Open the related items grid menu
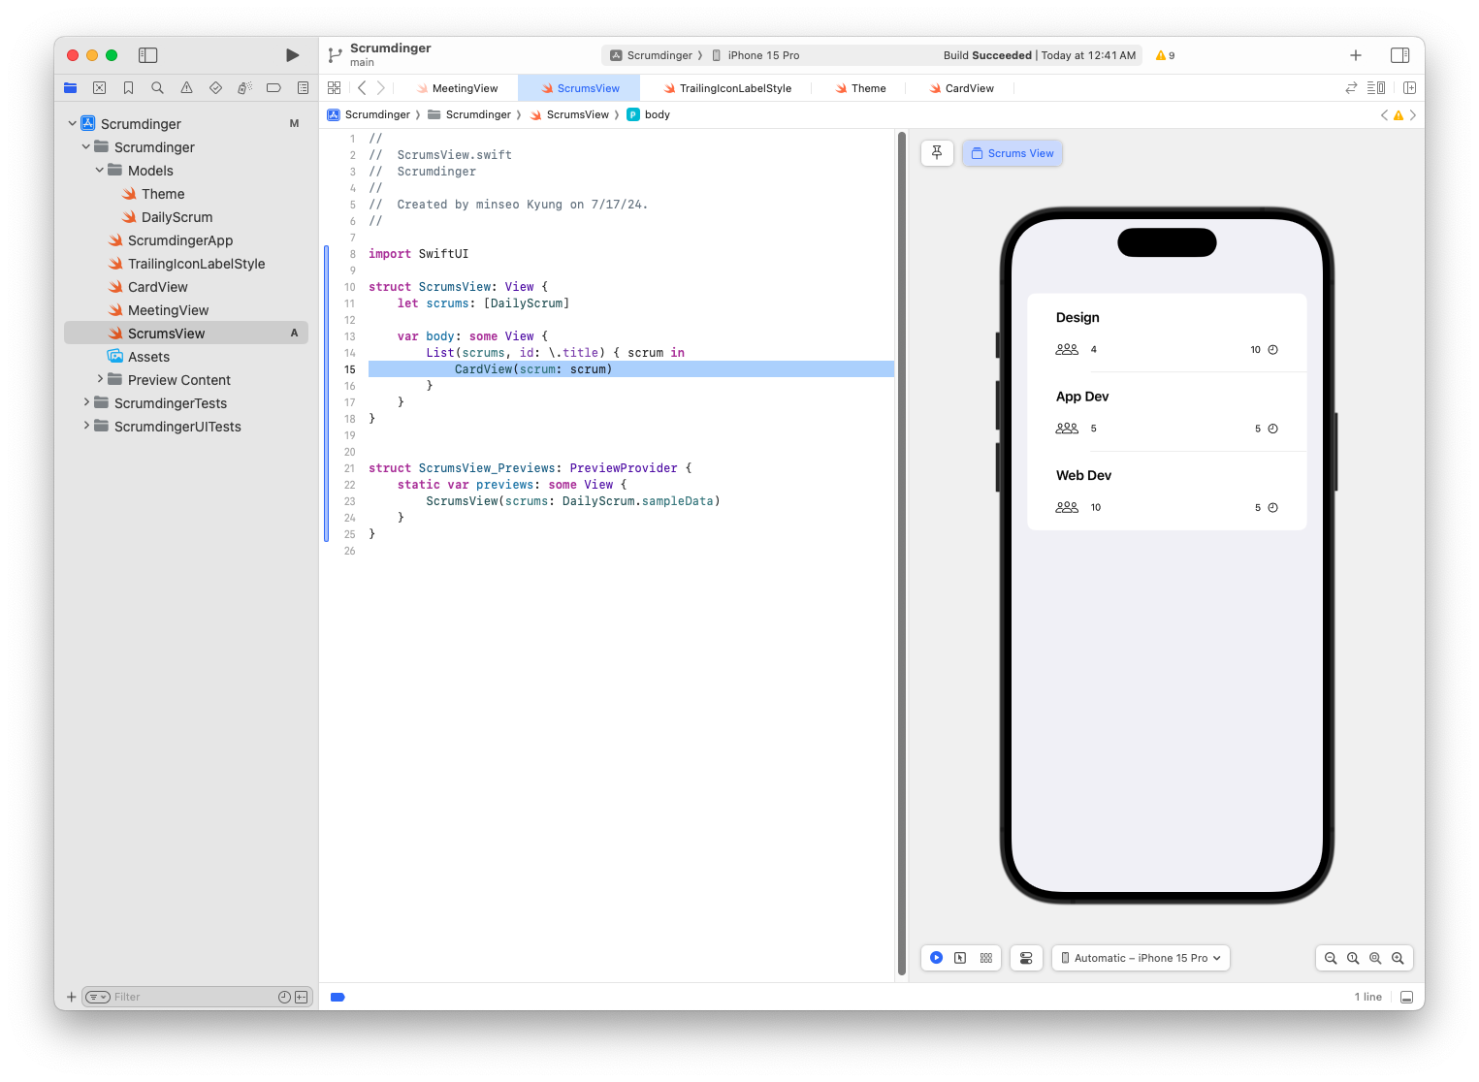Viewport: 1479px width, 1082px height. (x=335, y=88)
